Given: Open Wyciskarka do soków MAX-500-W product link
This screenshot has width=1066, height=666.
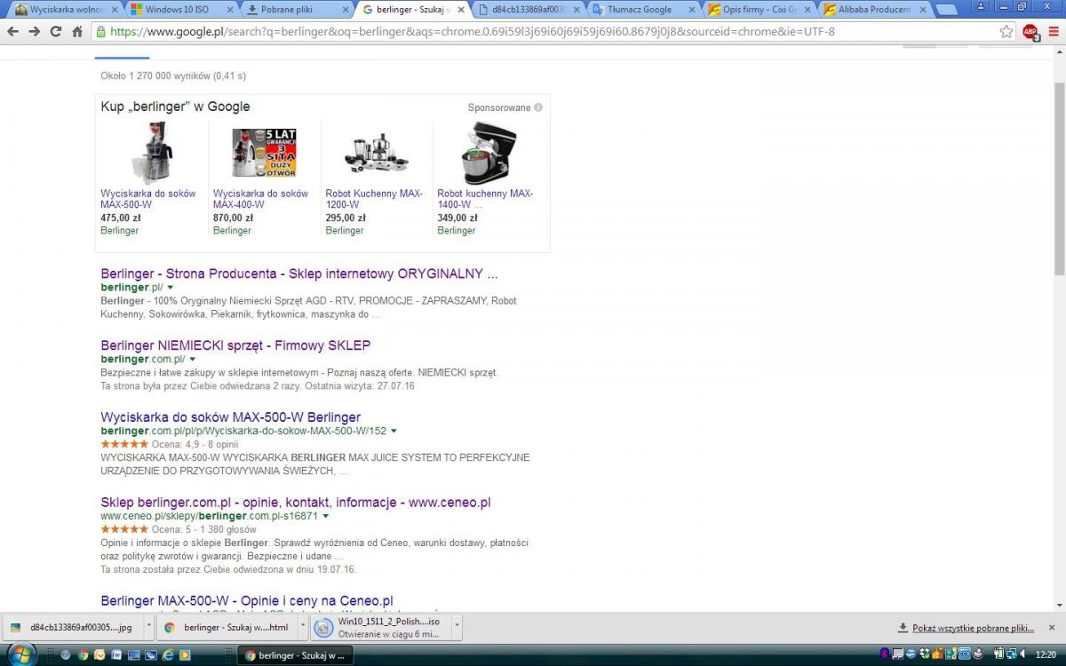Looking at the screenshot, I should coord(148,199).
